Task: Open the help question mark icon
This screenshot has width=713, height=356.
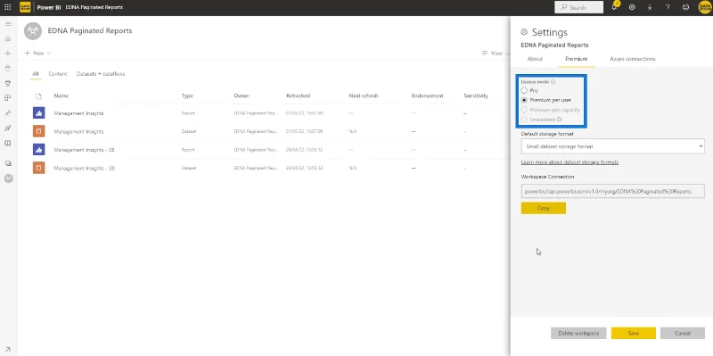Action: click(668, 7)
